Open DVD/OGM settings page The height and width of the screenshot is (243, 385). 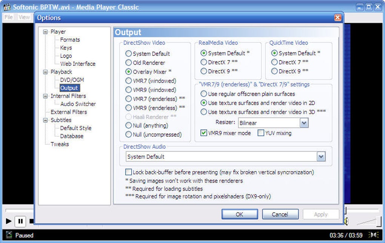(72, 80)
